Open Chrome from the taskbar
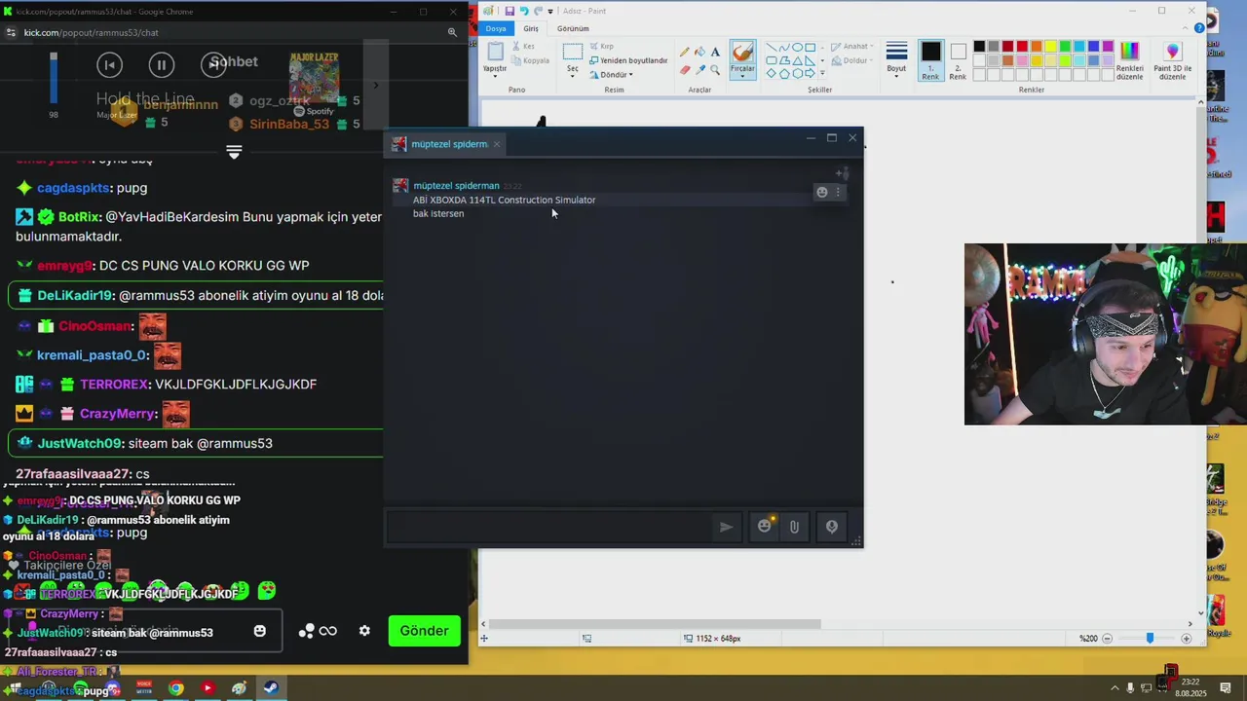Image resolution: width=1247 pixels, height=701 pixels. click(x=175, y=688)
